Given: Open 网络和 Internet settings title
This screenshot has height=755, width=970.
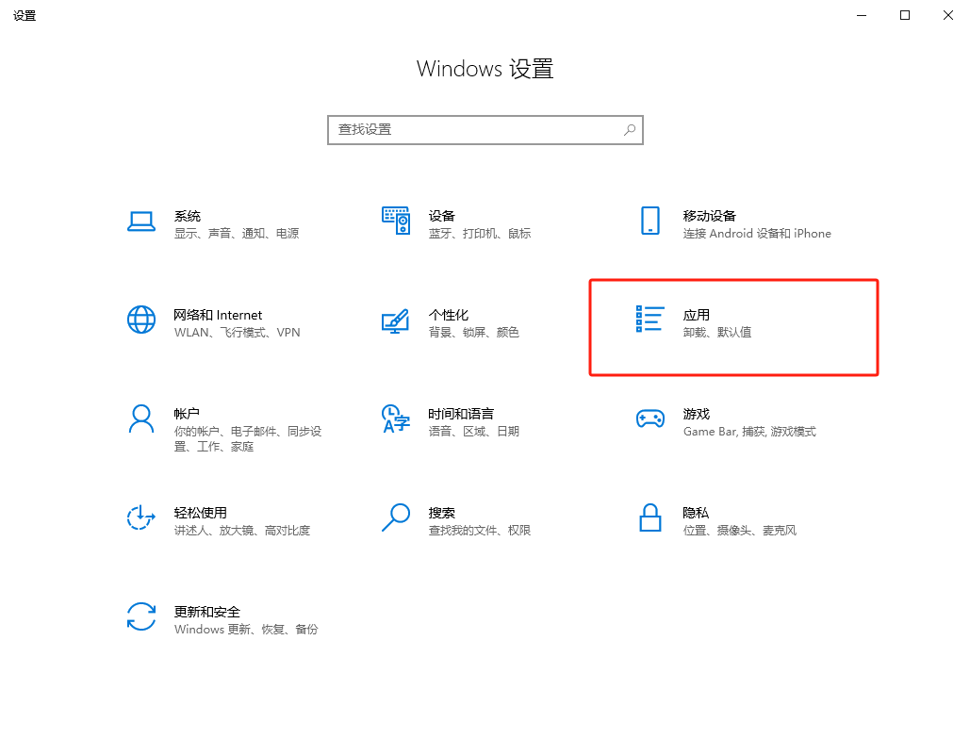Looking at the screenshot, I should (218, 315).
